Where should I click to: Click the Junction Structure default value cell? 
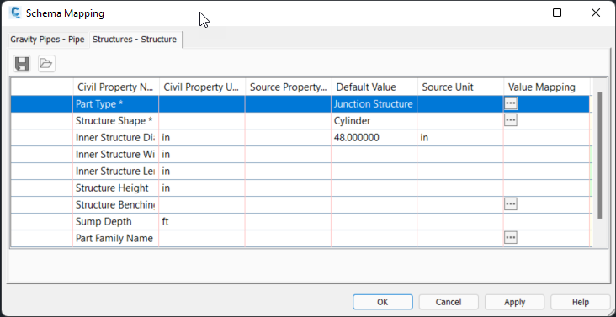[374, 104]
